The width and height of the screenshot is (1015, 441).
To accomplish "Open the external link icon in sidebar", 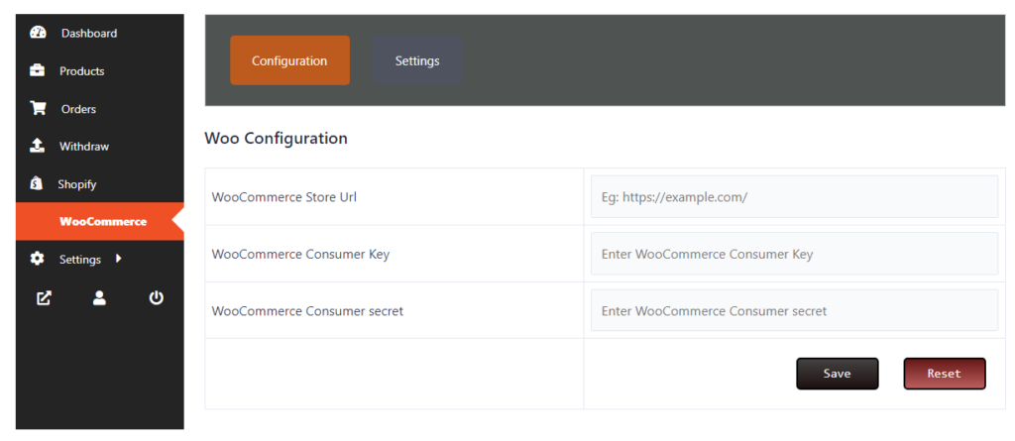I will (44, 297).
